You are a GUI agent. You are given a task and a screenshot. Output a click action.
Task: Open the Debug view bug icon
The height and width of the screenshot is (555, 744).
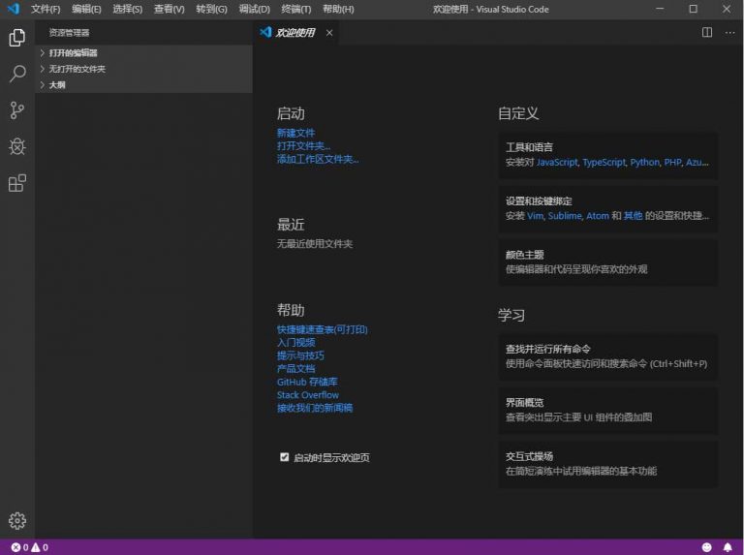pyautogui.click(x=17, y=146)
